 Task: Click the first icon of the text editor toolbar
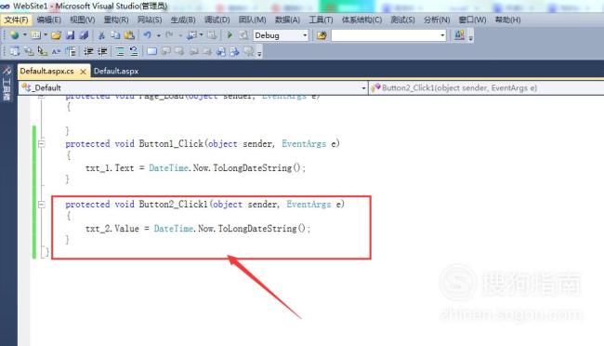(x=15, y=51)
